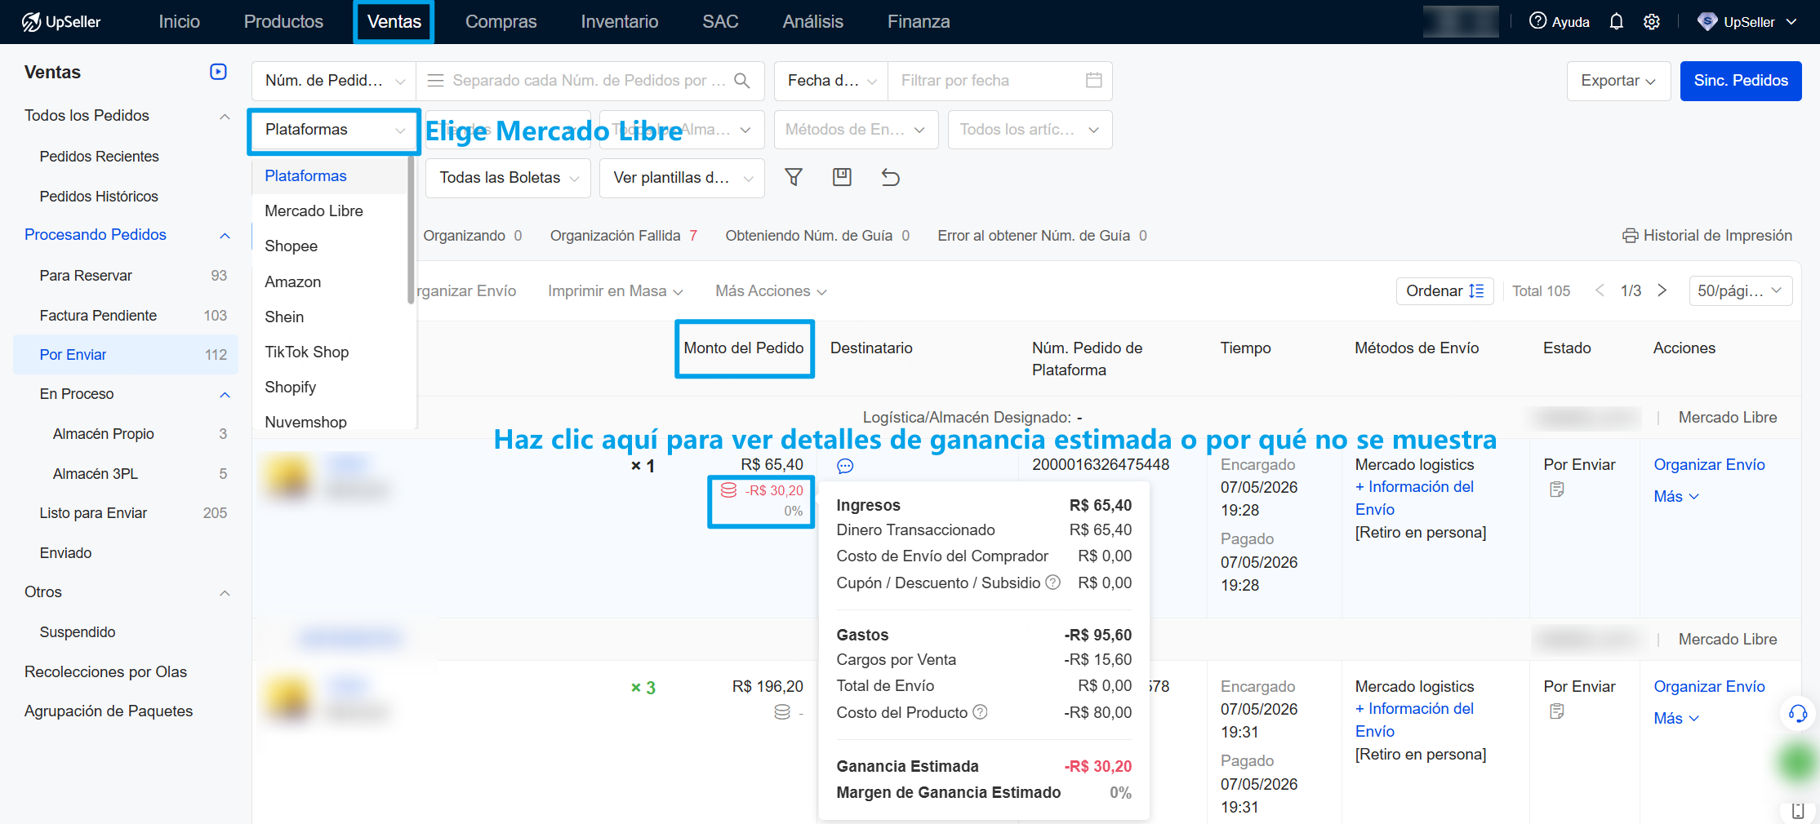Go to the previous page arrow
Viewport: 1820px width, 824px height.
pyautogui.click(x=1600, y=290)
